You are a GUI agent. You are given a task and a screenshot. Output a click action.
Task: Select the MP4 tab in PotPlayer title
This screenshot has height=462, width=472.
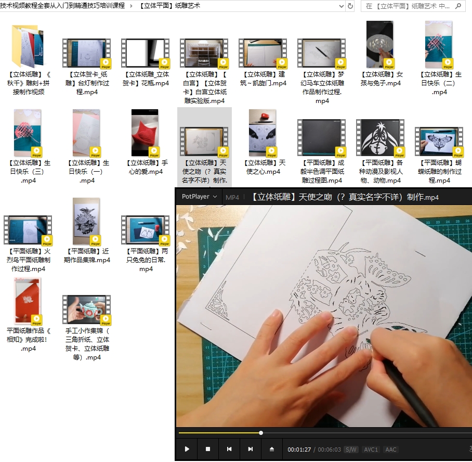232,197
